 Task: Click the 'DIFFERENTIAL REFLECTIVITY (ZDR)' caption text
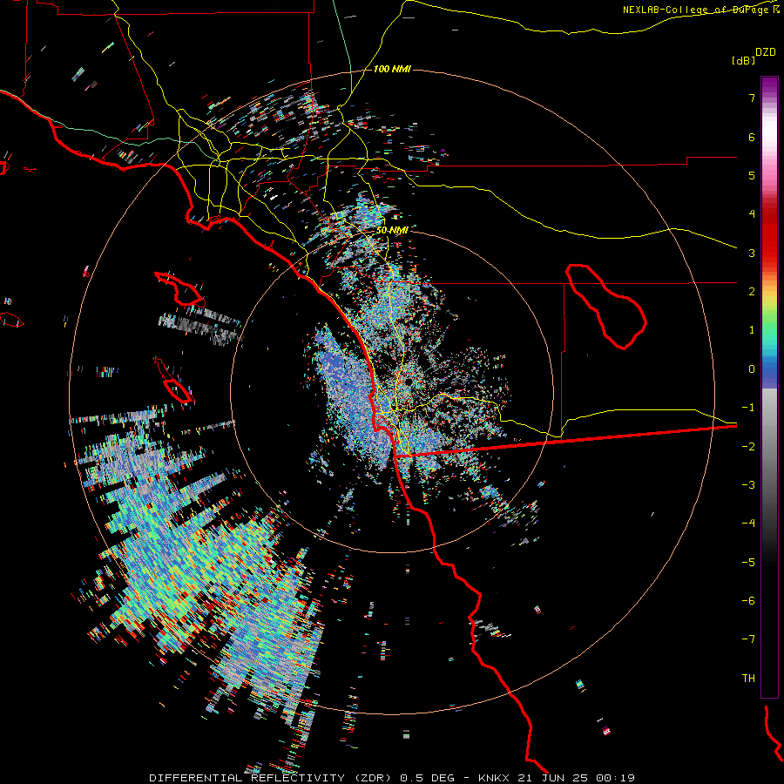click(272, 778)
